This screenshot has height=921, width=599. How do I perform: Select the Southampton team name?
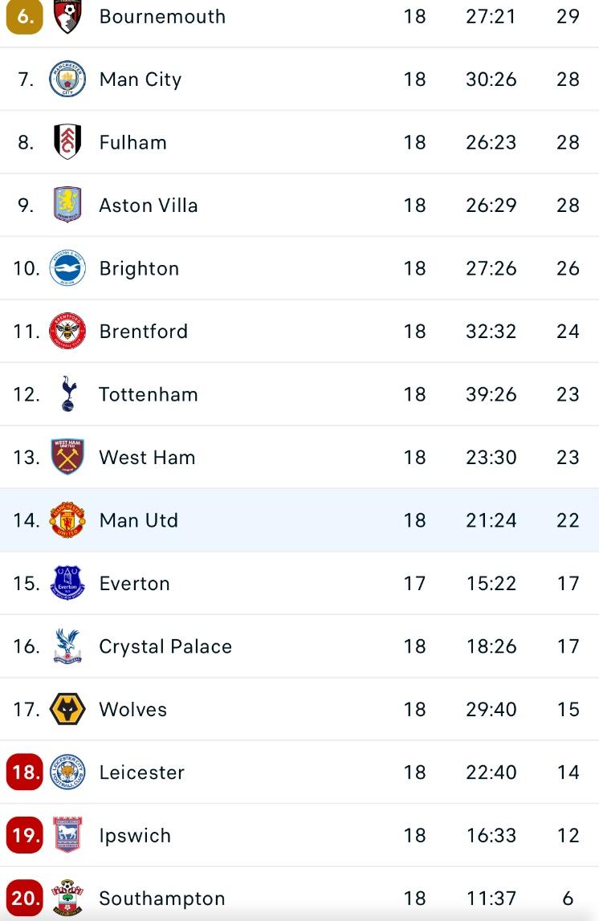tap(162, 898)
